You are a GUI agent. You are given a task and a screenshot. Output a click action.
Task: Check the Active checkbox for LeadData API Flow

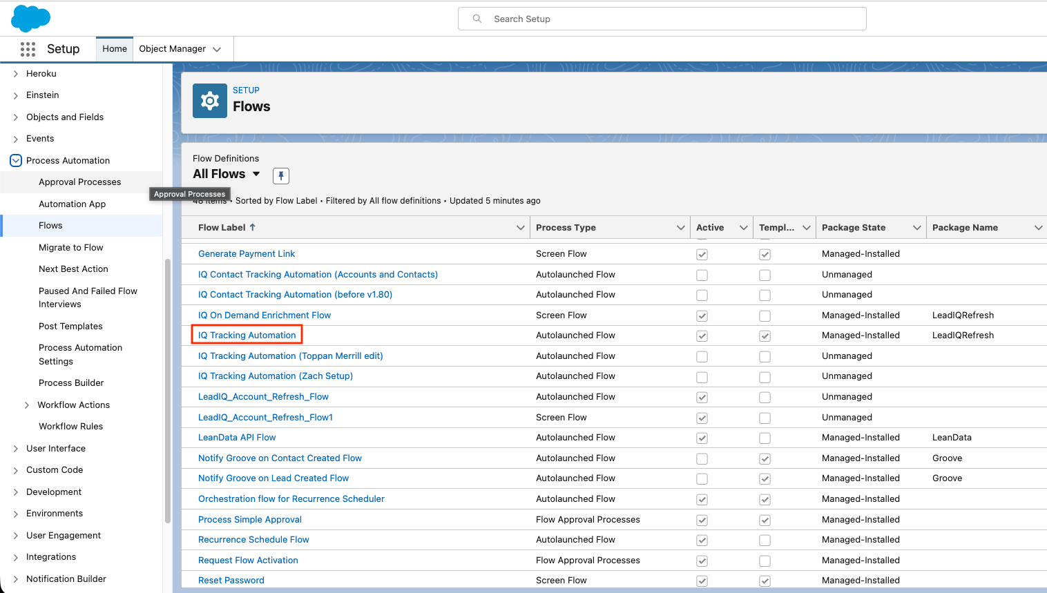pos(702,437)
